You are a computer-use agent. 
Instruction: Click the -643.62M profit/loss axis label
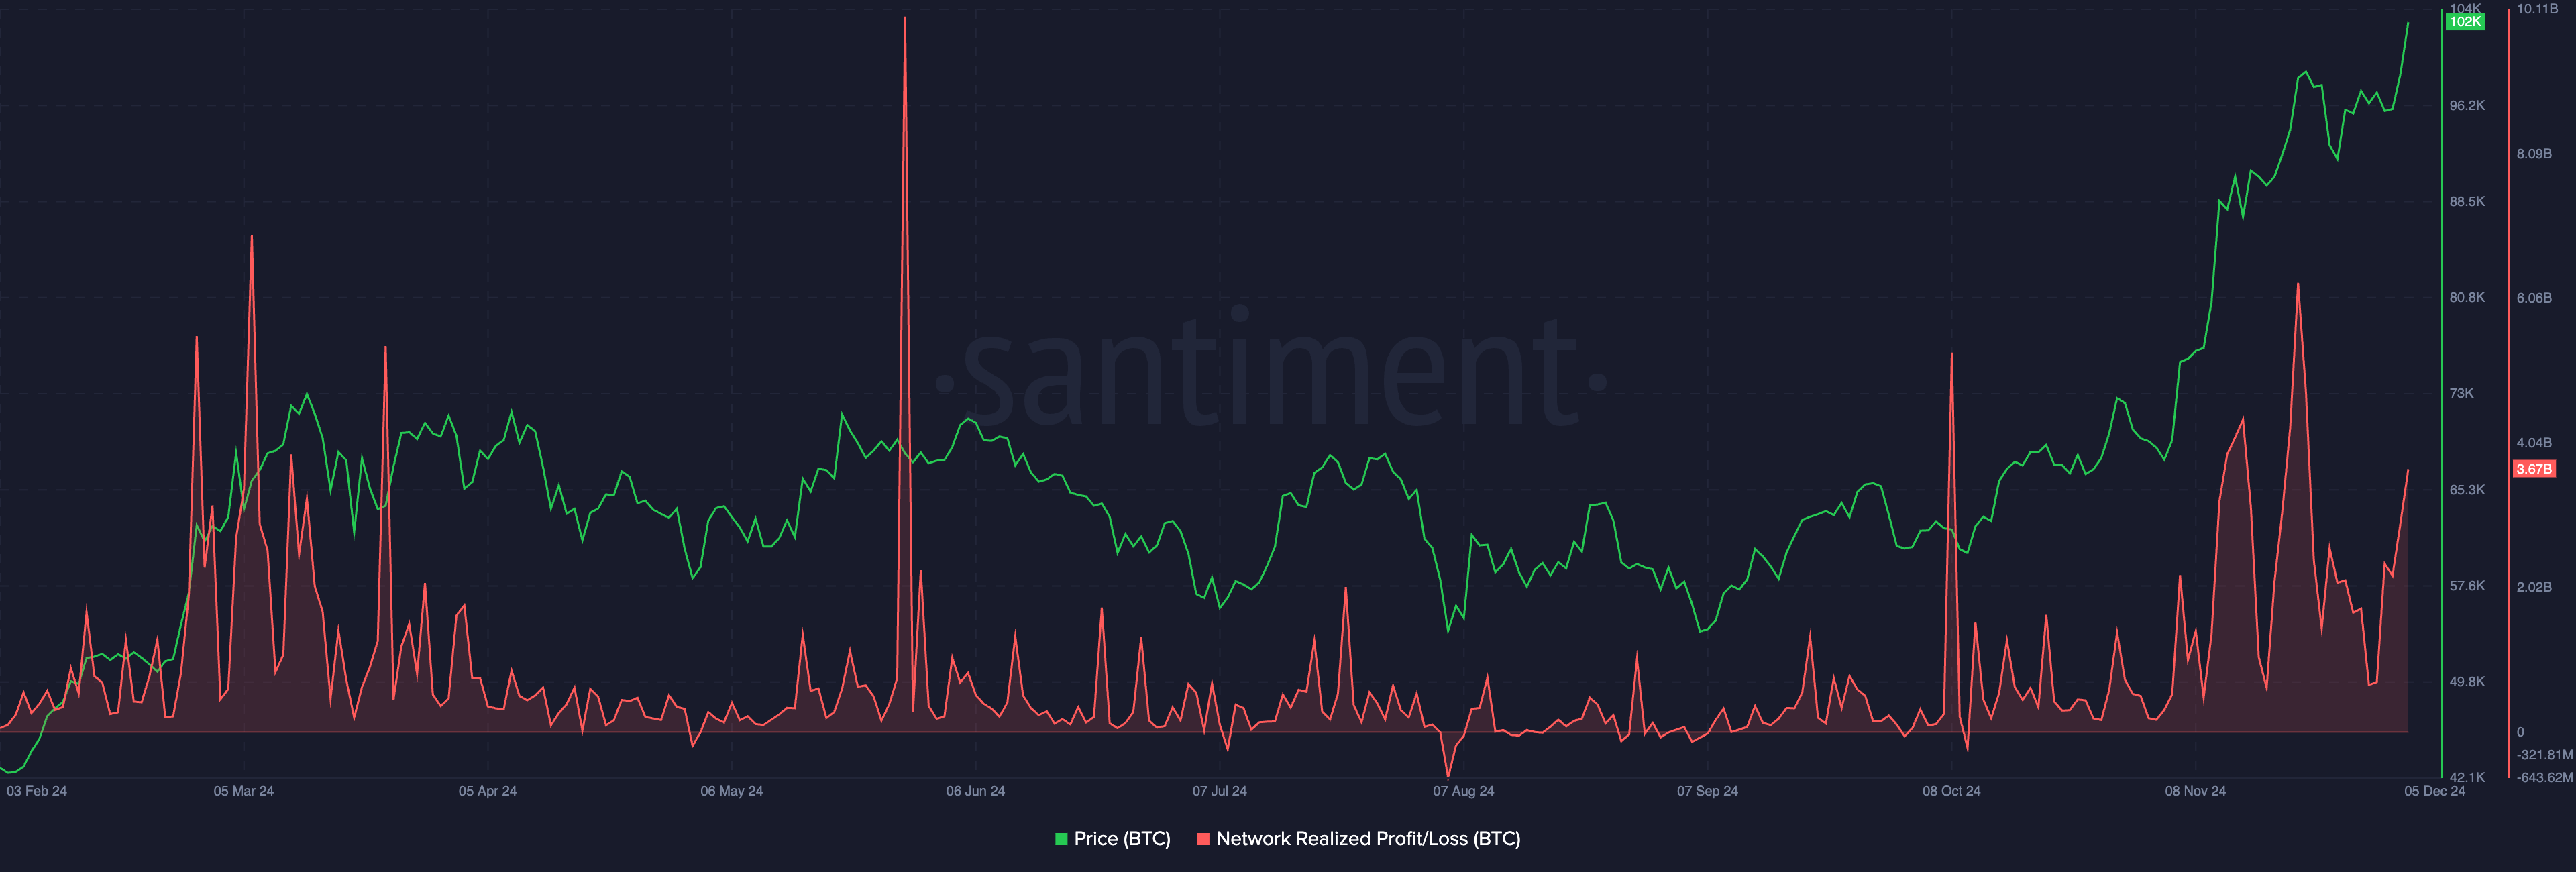click(2544, 777)
